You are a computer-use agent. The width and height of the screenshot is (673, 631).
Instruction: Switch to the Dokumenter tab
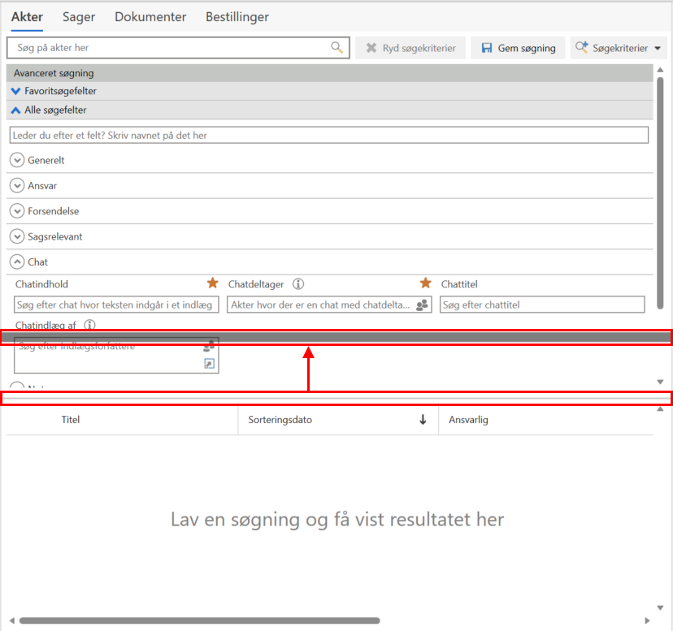click(x=150, y=16)
